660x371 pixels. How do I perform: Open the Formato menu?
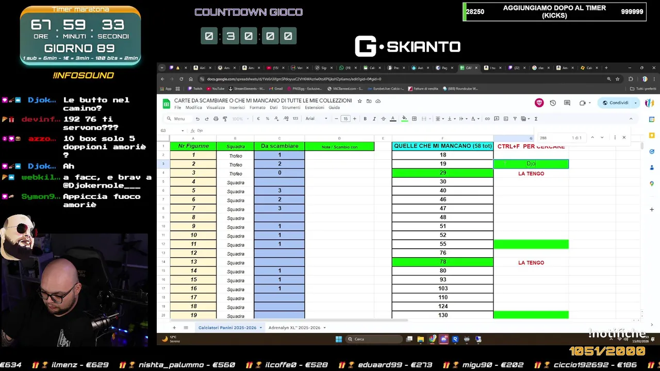(x=257, y=108)
